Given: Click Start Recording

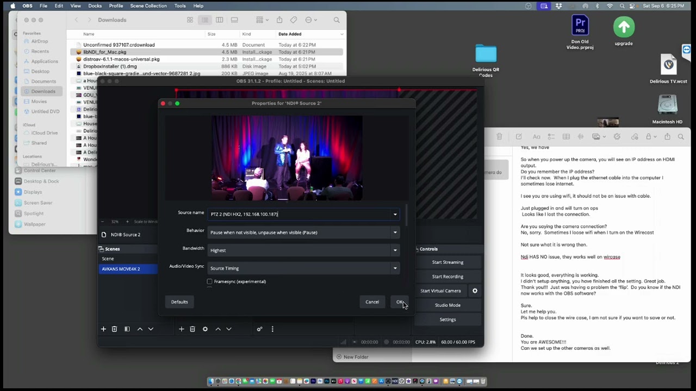Looking at the screenshot, I should (x=448, y=276).
